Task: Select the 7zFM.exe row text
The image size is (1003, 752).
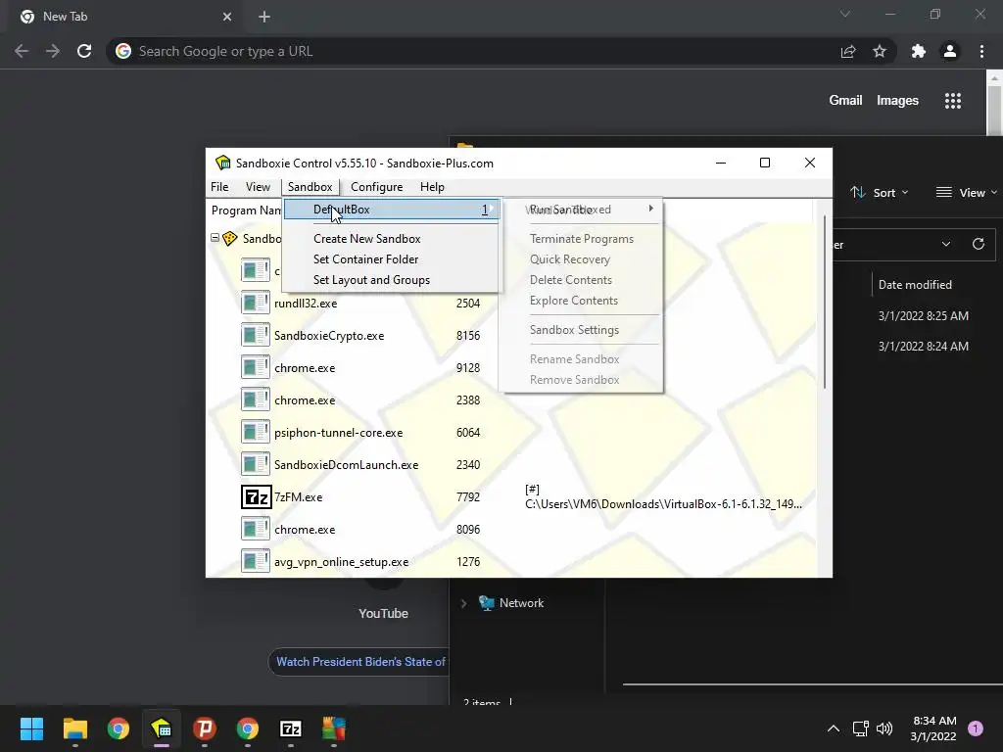Action: tap(298, 496)
